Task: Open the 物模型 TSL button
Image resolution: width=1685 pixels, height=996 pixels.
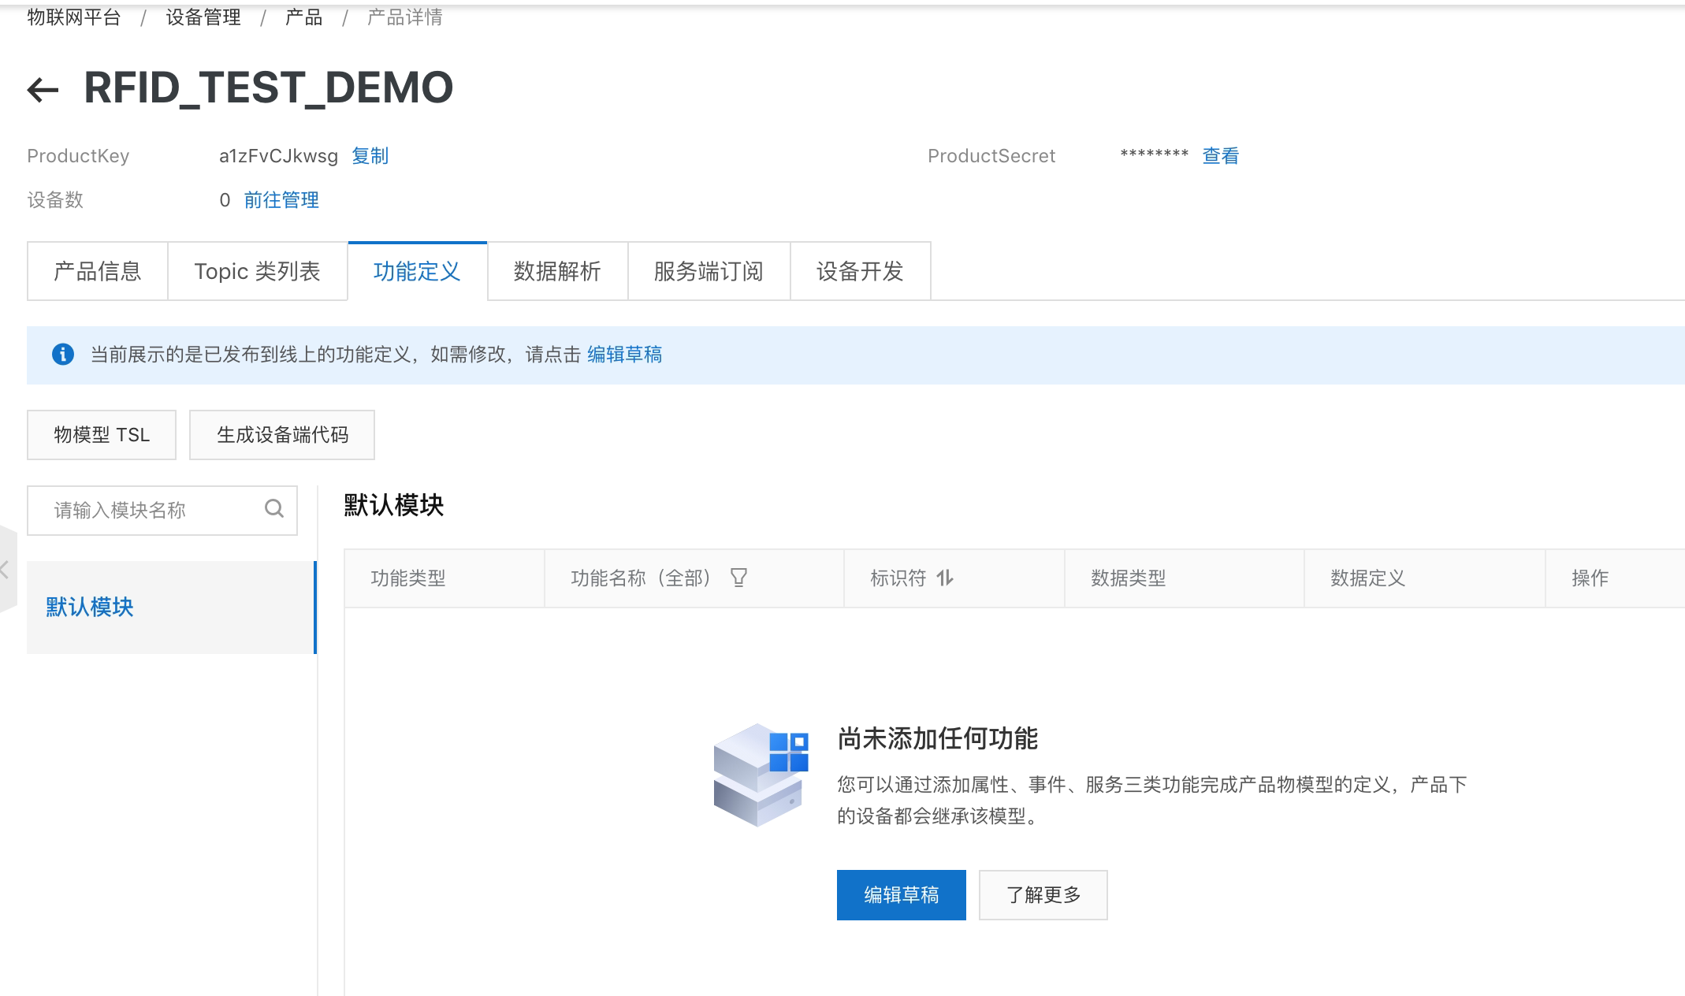Action: tap(102, 435)
